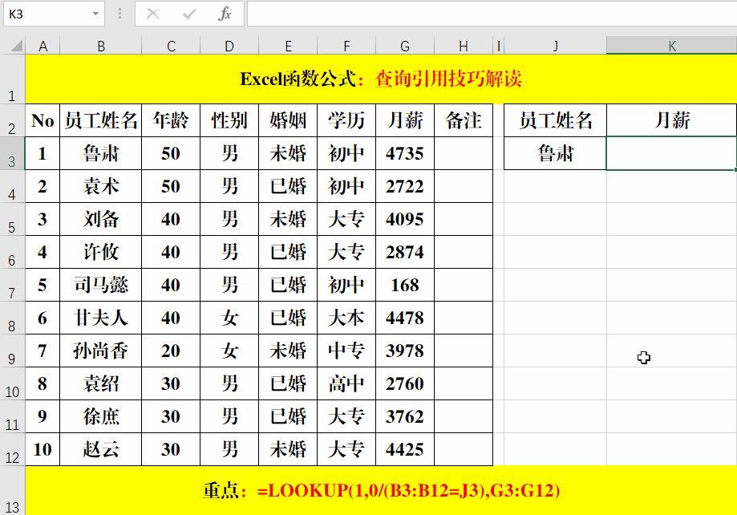Click salary cell '4735'
737x515 pixels.
coord(405,153)
